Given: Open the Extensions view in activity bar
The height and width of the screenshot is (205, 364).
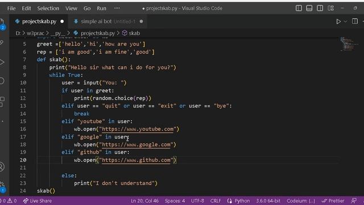Looking at the screenshot, I should tap(2, 101).
